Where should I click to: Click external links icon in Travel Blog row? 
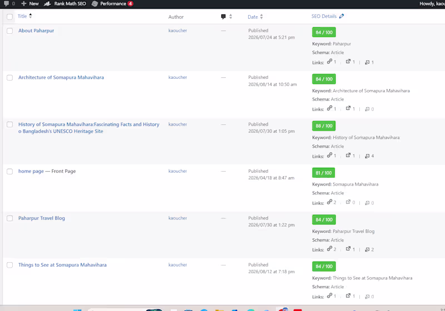tap(348, 249)
